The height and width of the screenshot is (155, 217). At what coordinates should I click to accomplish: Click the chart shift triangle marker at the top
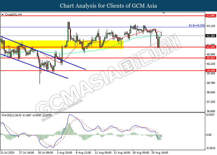[164, 13]
